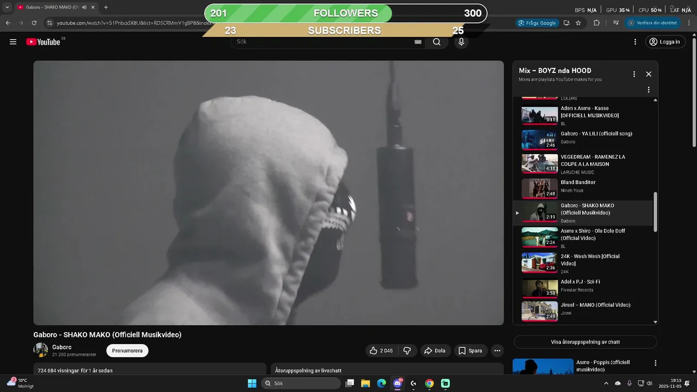Open the YouTube hamburger guide menu
The image size is (697, 392).
coord(13,42)
